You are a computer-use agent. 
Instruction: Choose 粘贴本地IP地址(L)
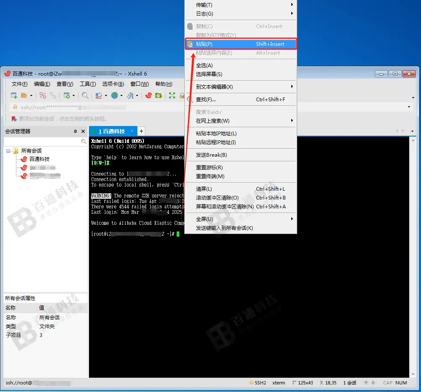[x=241, y=134]
